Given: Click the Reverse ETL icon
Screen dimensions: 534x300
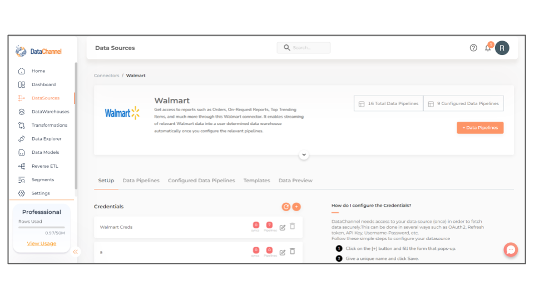Looking at the screenshot, I should point(22,166).
